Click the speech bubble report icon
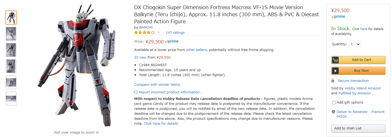 click(136, 92)
